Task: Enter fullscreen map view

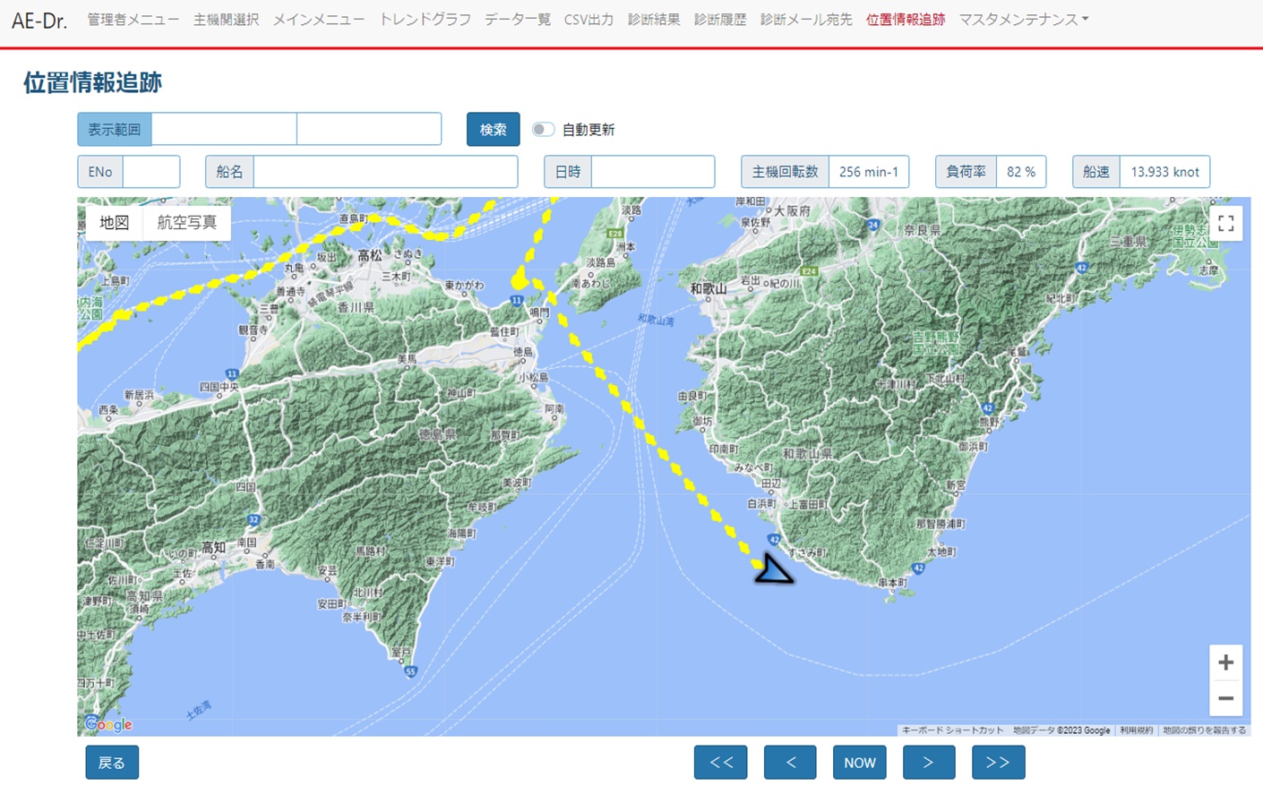Action: point(1225,224)
